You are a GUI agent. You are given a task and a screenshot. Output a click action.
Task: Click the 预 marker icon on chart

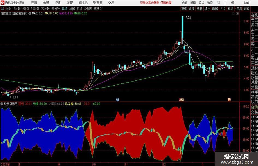(229, 99)
